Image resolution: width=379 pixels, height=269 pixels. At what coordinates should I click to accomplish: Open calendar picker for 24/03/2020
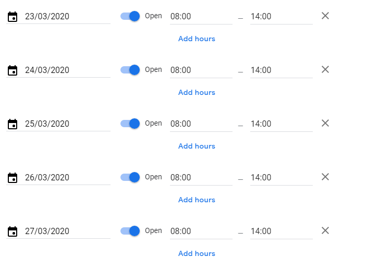click(x=13, y=70)
